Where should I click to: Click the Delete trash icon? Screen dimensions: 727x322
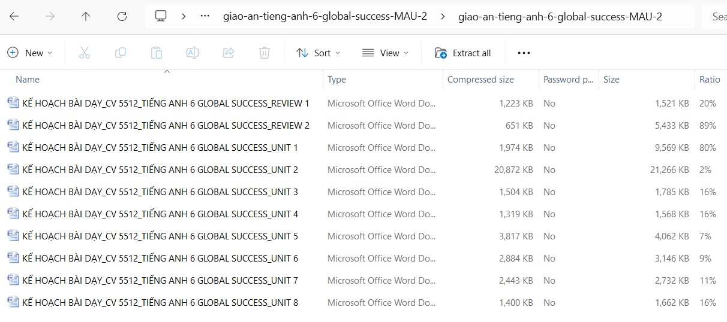(x=265, y=53)
